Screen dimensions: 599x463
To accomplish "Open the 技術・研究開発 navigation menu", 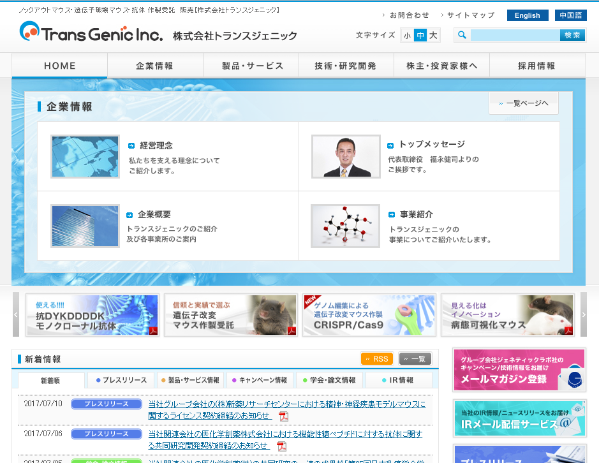I will [x=346, y=66].
